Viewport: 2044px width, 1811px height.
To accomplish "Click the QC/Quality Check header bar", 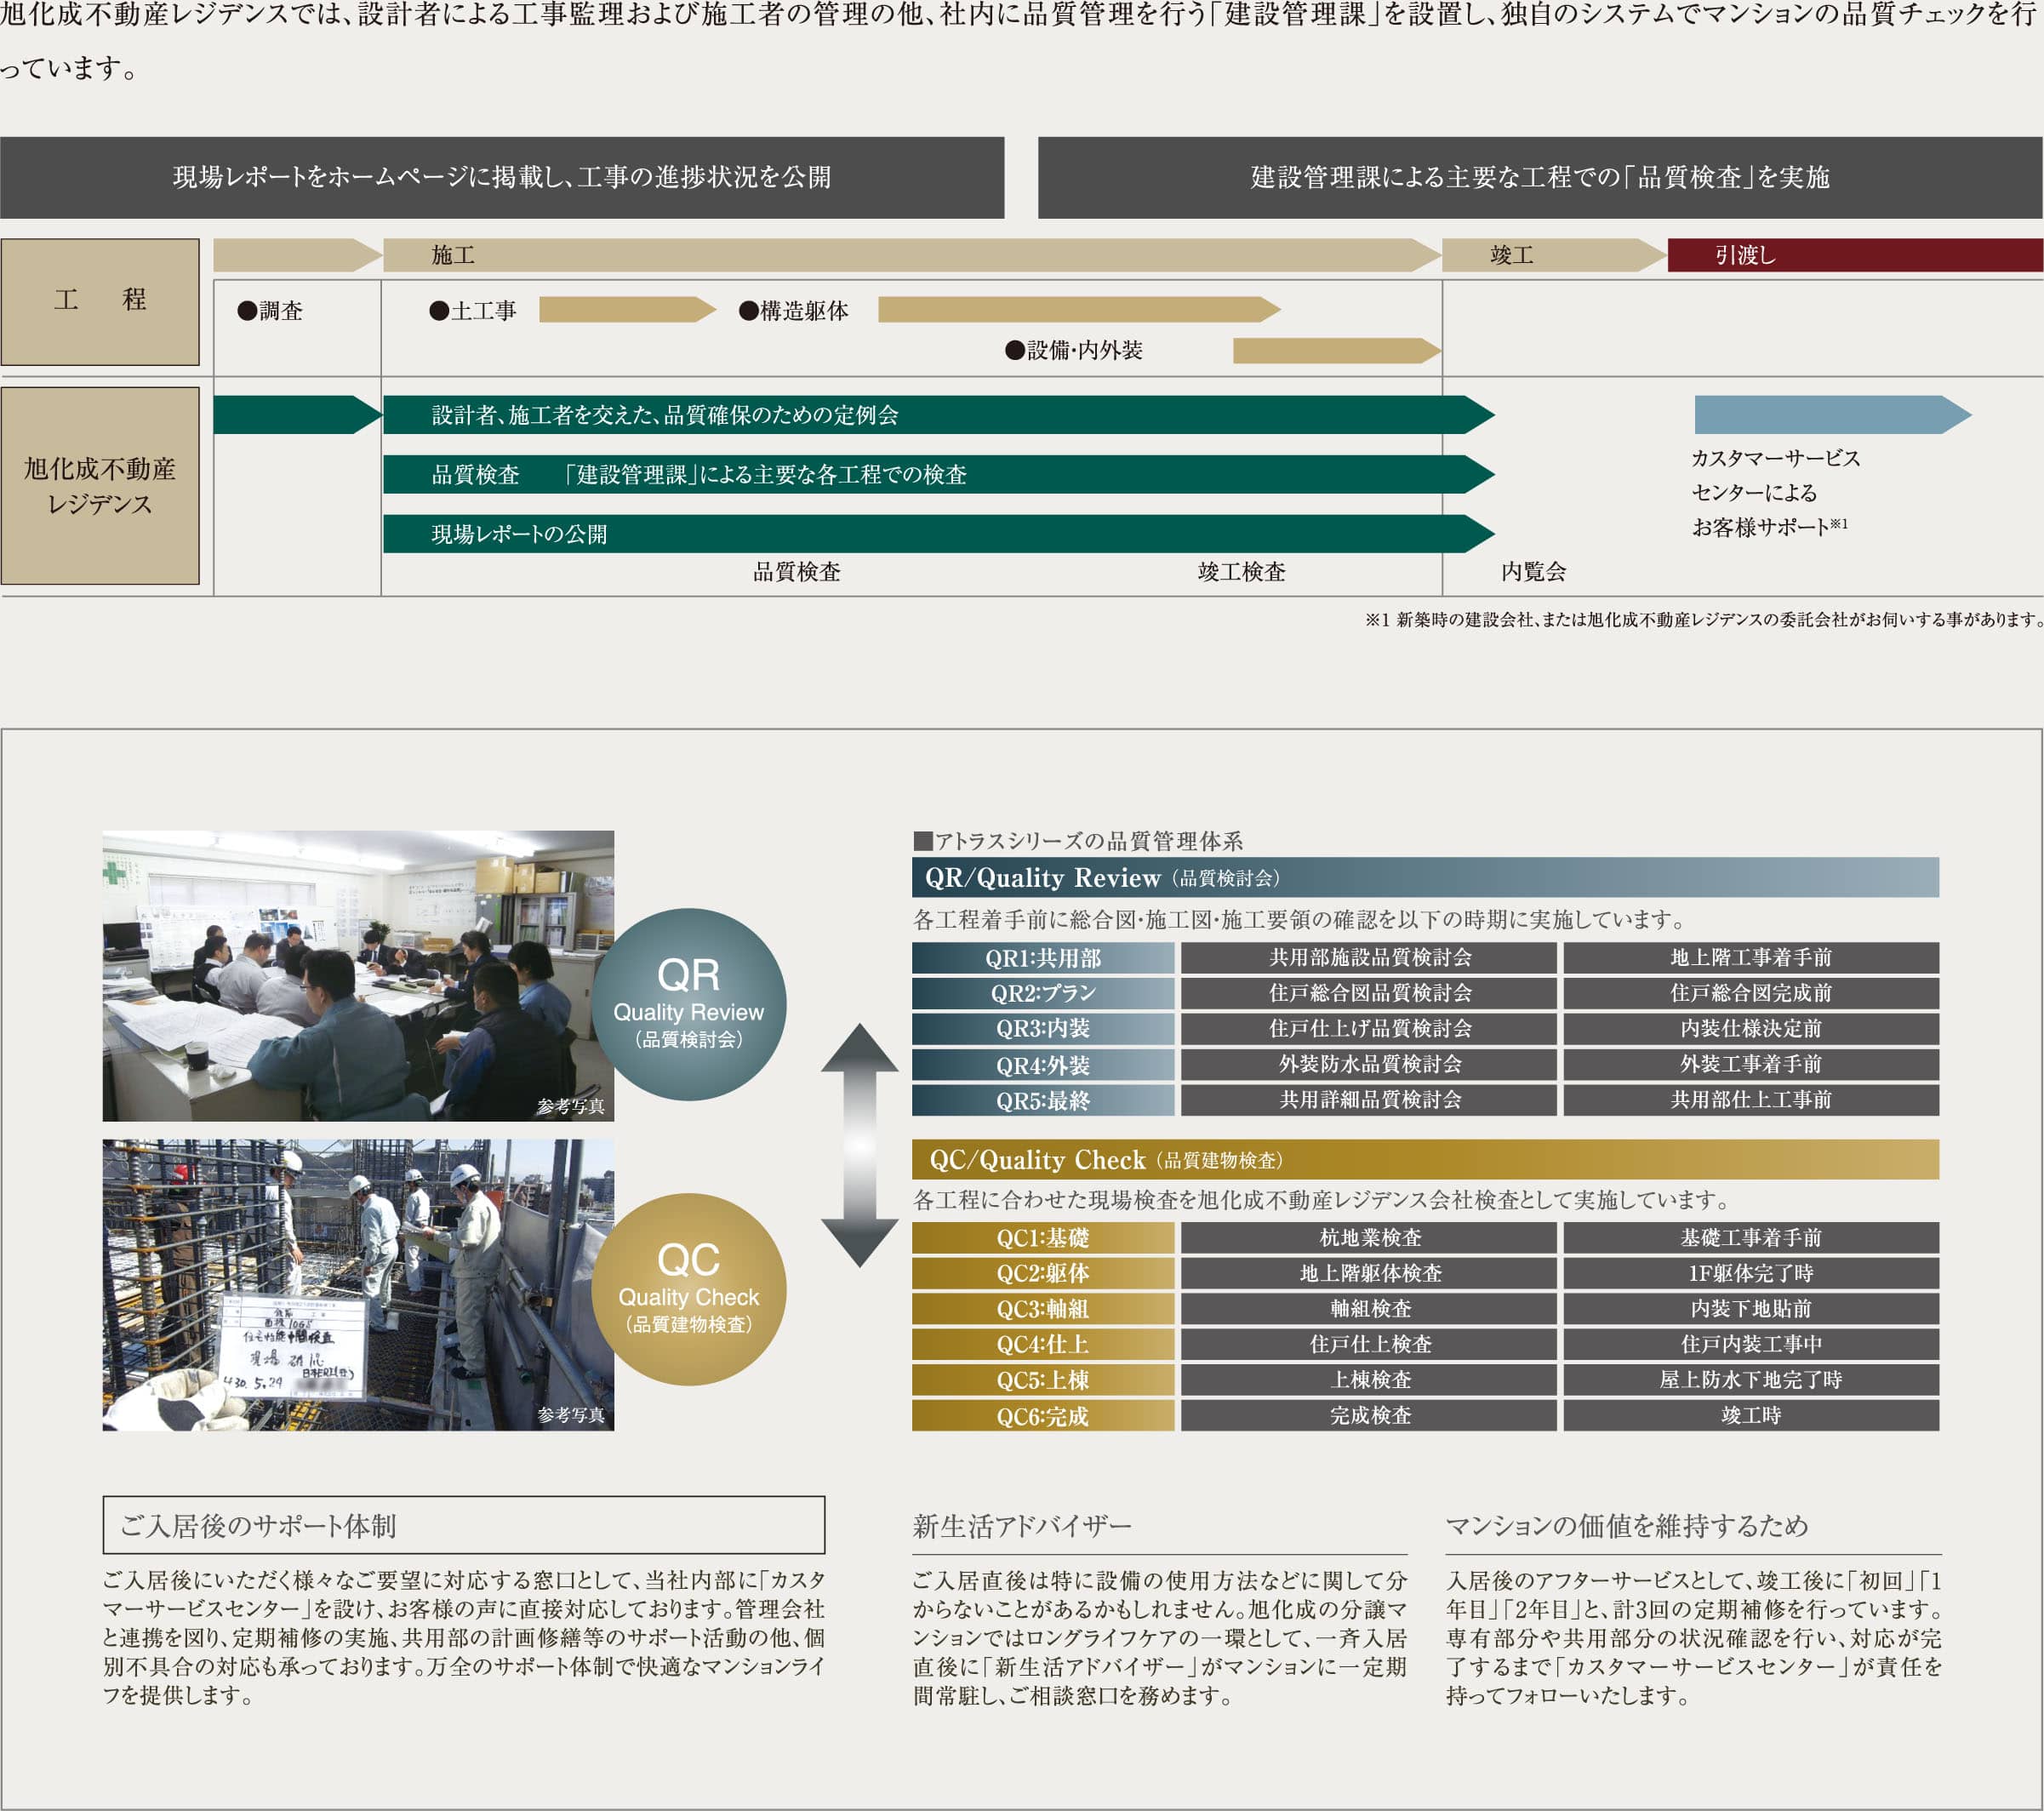I will point(1425,1160).
